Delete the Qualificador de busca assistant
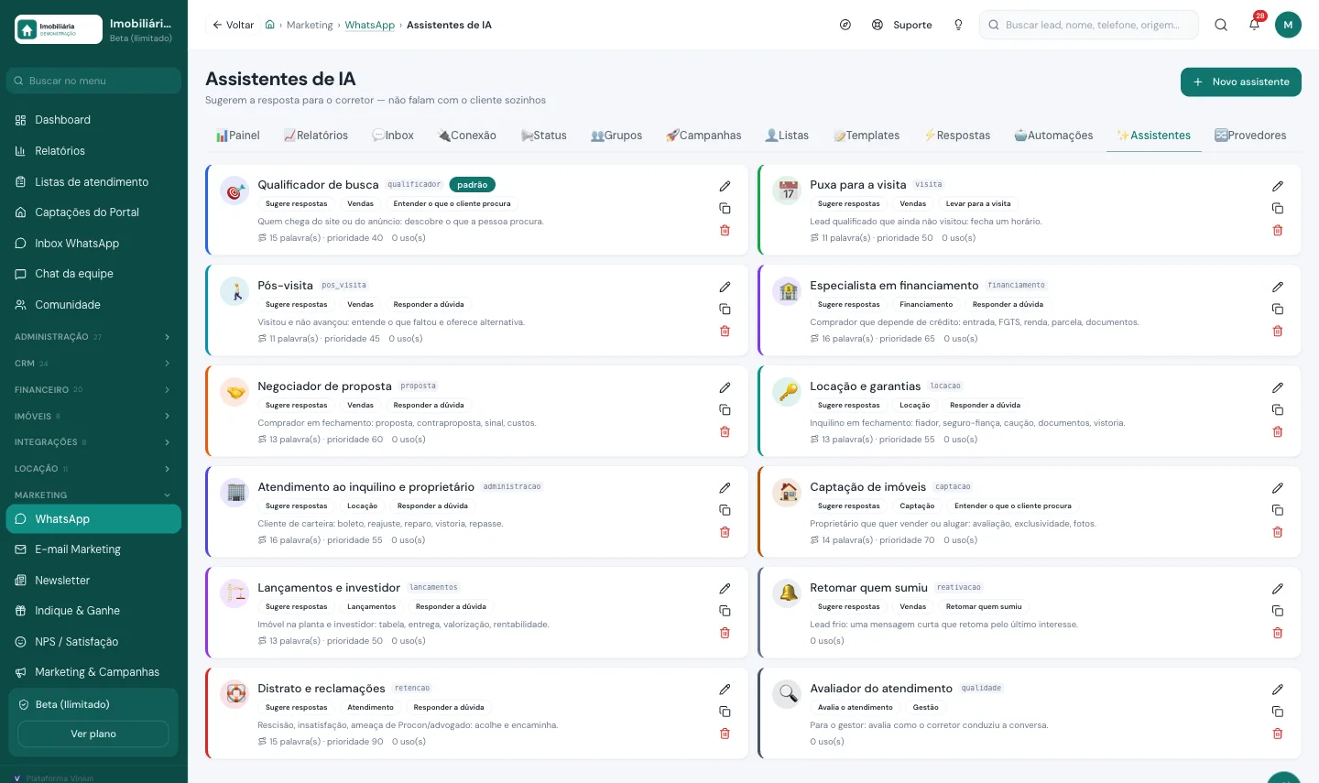 tap(725, 231)
